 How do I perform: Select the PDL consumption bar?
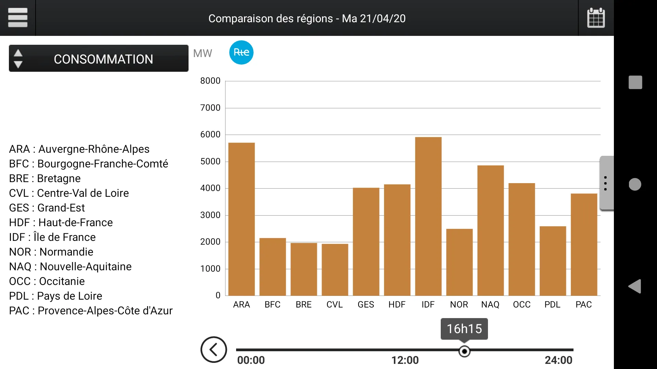click(x=553, y=261)
